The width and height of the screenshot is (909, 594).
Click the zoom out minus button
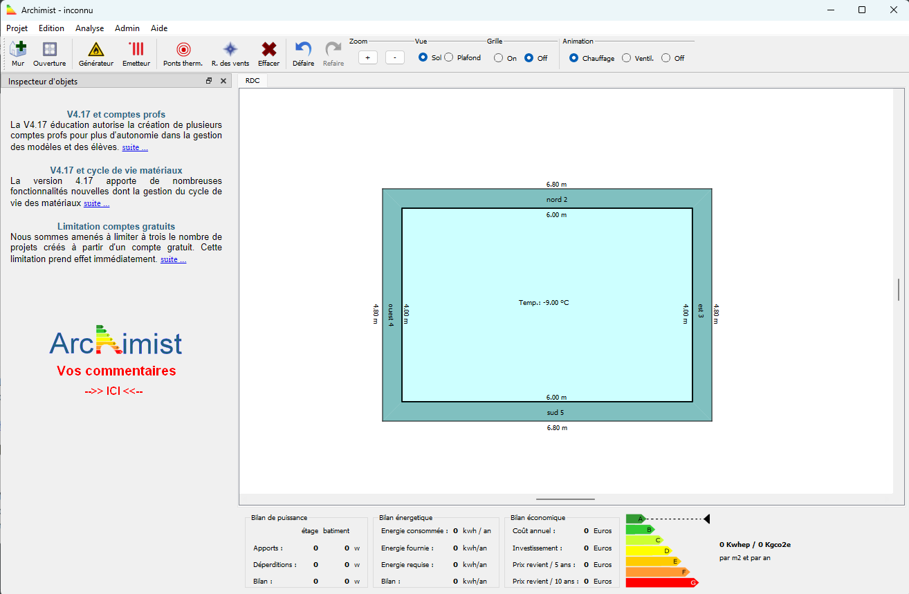click(394, 58)
